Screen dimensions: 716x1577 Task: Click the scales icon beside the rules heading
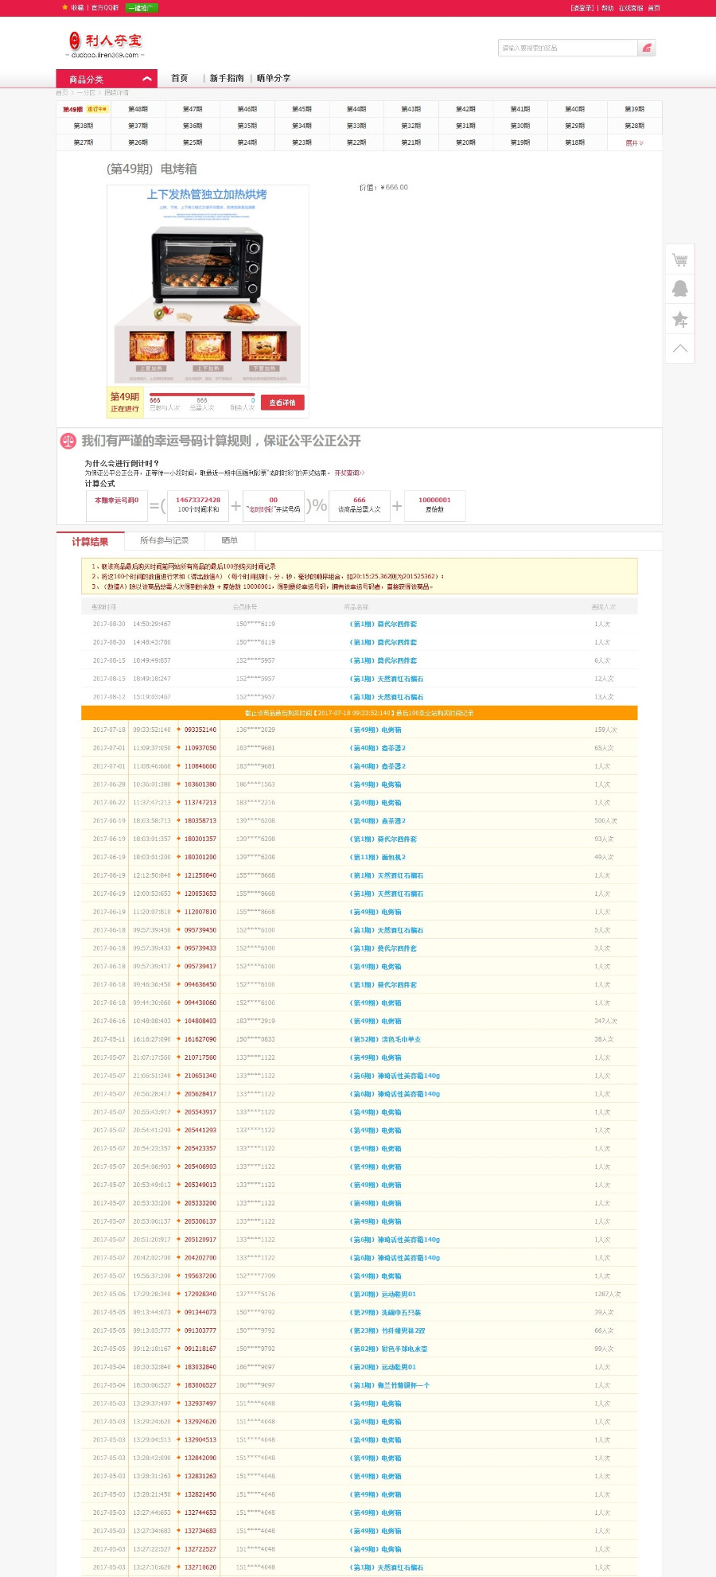click(x=68, y=441)
